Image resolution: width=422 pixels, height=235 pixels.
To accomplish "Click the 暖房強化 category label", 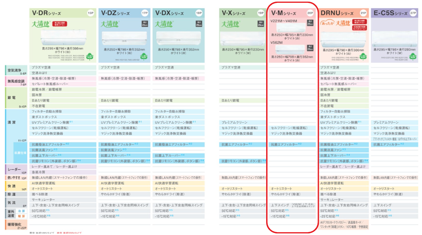I will tap(16, 225).
